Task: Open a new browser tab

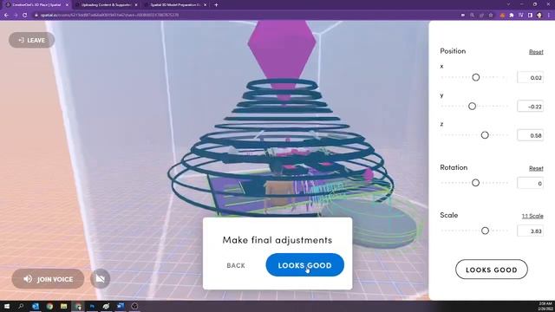Action: click(216, 5)
